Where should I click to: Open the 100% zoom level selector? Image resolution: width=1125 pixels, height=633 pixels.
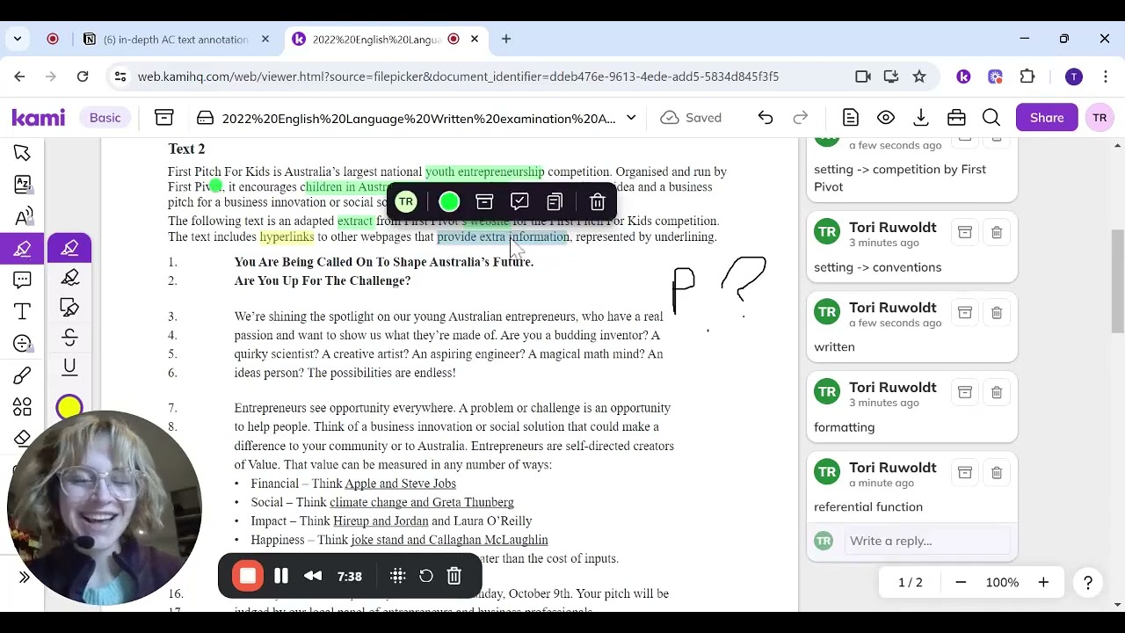coord(1002,582)
